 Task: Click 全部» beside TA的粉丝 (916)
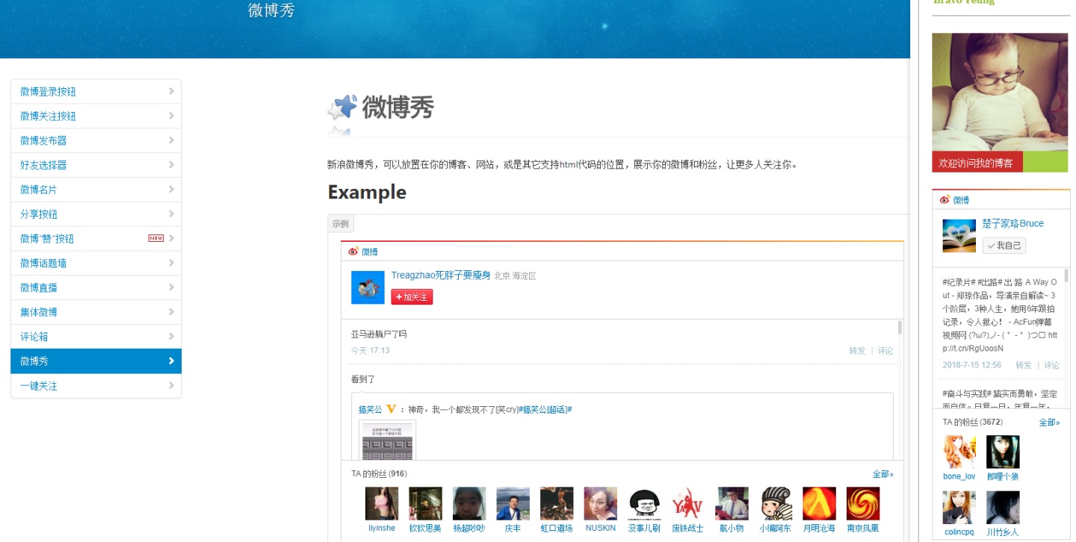[x=882, y=474]
